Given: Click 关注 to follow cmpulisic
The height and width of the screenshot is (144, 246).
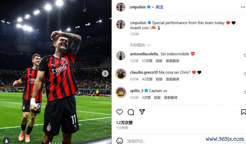Looking at the screenshot, I should (x=159, y=7).
